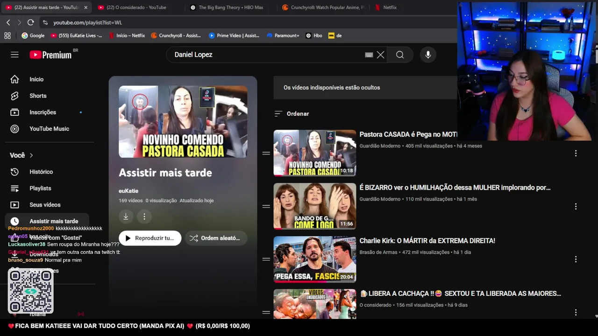Grab the reorder handle of É BIZARRO video
The height and width of the screenshot is (336, 598).
coord(266,206)
